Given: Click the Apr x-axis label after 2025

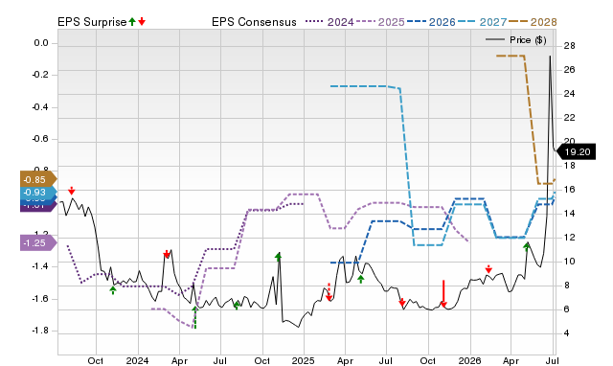Looking at the screenshot, I should pos(345,360).
